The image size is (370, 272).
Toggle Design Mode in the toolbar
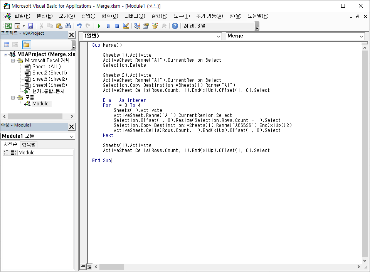126,26
